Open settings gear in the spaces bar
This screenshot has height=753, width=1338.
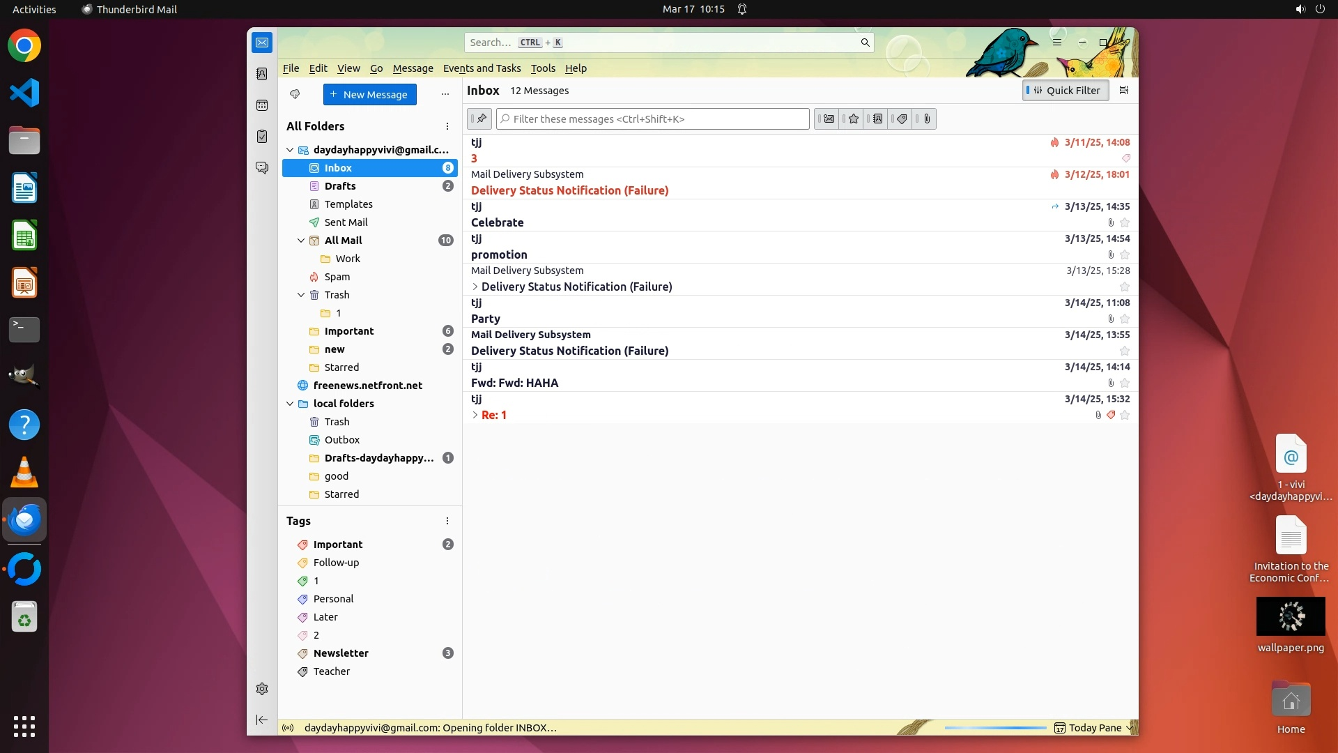pyautogui.click(x=262, y=689)
